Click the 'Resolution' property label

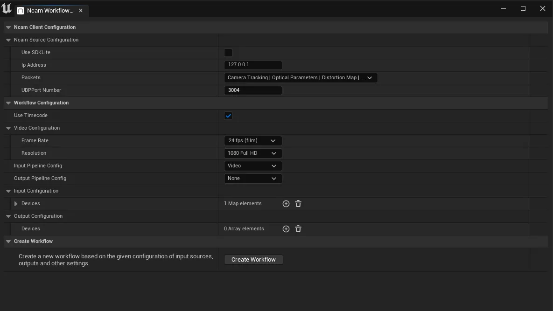34,153
